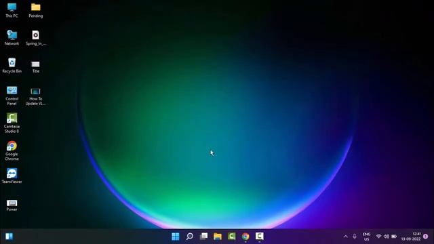Image resolution: width=434 pixels, height=244 pixels.
Task: Show hidden system tray icons
Action: click(x=346, y=237)
